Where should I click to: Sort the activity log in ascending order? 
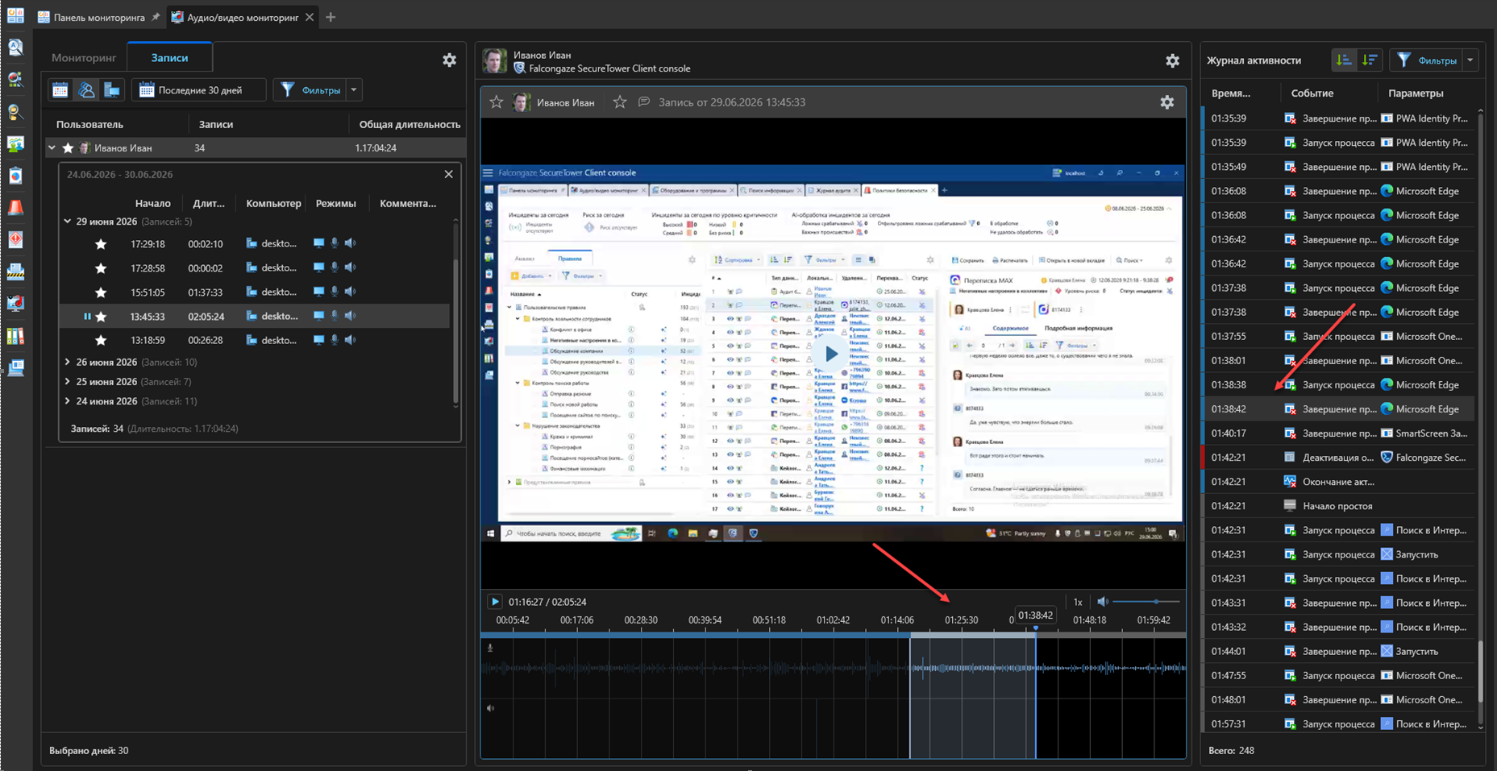1343,60
